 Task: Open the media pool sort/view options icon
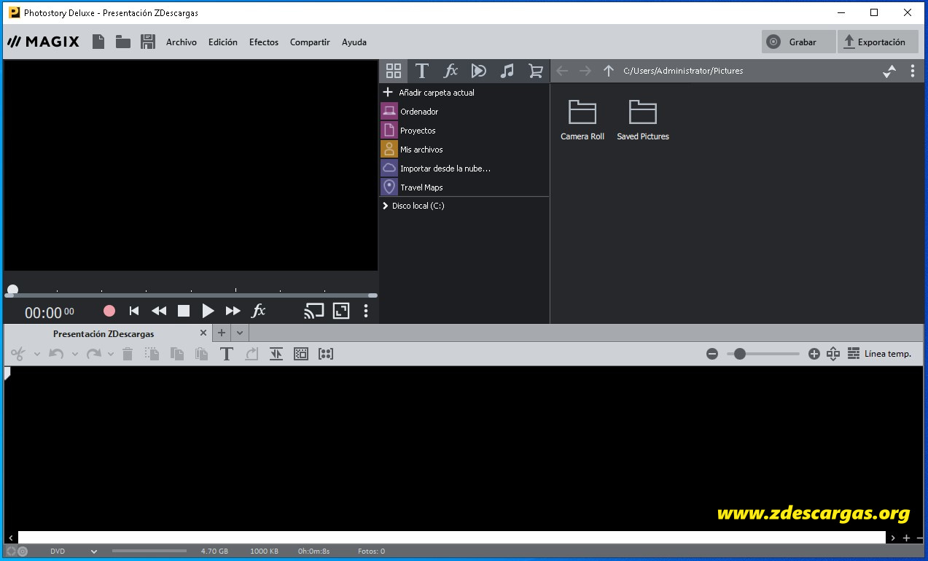[889, 71]
